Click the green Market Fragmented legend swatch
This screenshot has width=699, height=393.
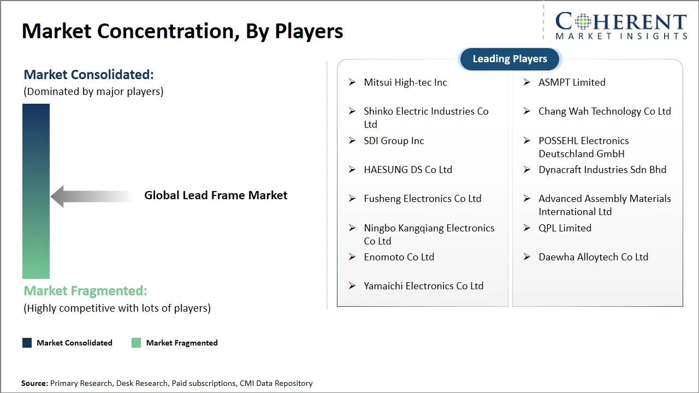(137, 343)
